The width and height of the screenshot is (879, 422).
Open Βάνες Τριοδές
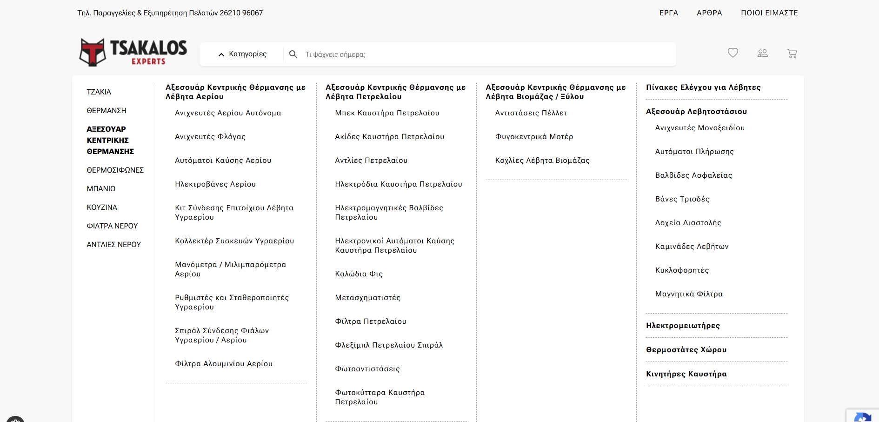682,199
